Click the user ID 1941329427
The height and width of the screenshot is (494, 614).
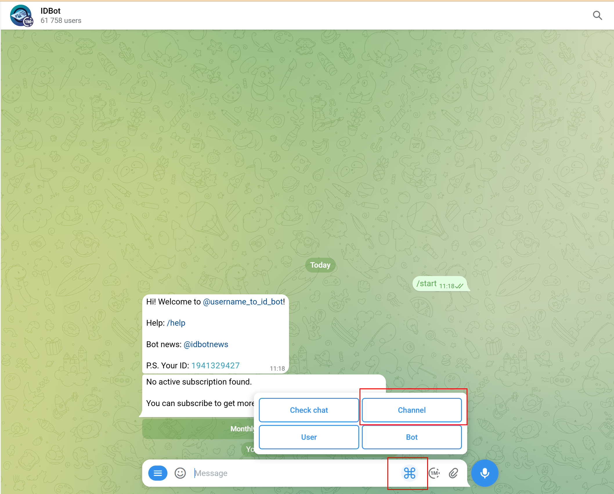point(215,366)
